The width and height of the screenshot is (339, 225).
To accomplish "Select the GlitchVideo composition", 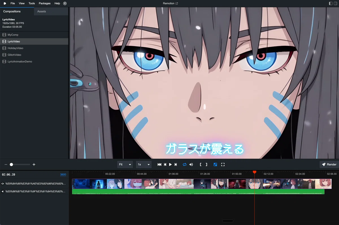I will tap(34, 55).
